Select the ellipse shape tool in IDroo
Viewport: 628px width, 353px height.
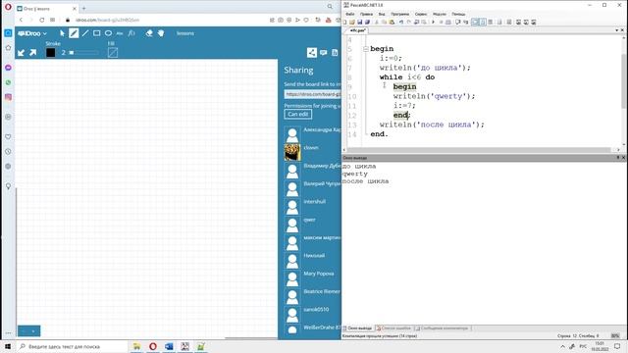[108, 33]
